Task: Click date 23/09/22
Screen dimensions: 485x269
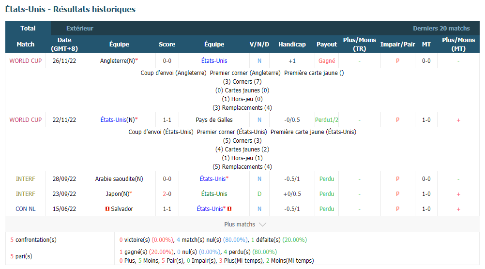Action: [x=64, y=194]
